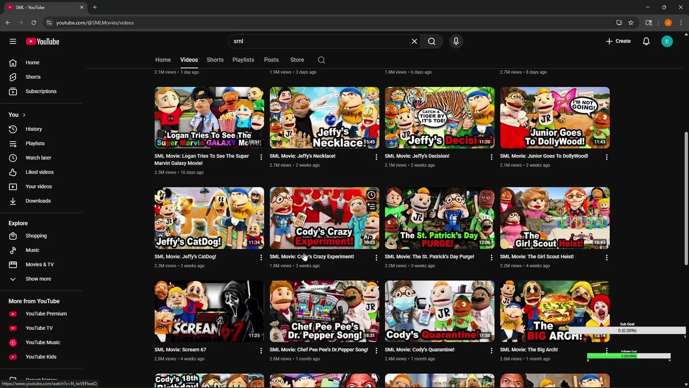The width and height of the screenshot is (689, 388).
Task: Open the SML Movie: Scream 67 title
Action: 180,350
